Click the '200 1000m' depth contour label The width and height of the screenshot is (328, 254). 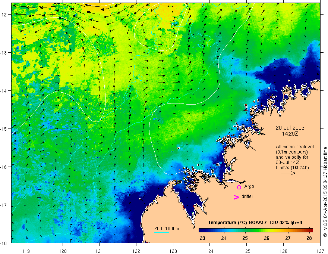coord(167,229)
